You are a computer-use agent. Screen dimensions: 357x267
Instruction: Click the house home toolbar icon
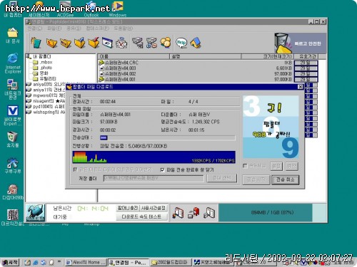point(196,43)
